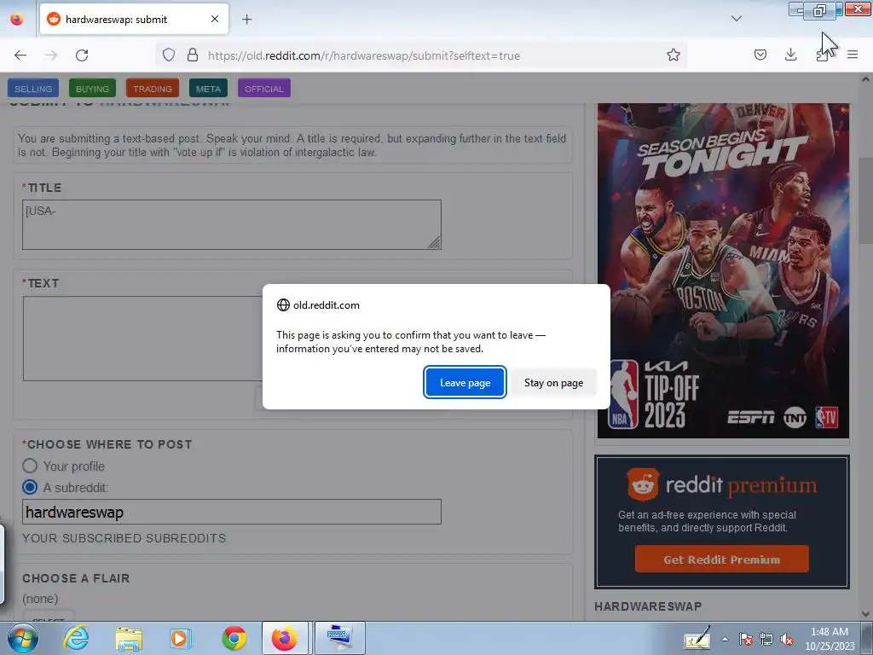
Task: Switch to Firefox in the taskbar
Action: [285, 638]
